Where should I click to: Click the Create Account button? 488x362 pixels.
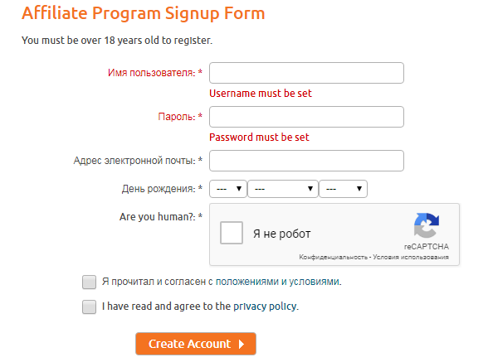pos(196,344)
